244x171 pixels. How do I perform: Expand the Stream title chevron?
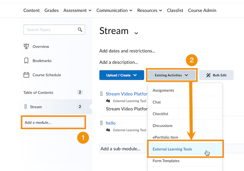coord(136,33)
